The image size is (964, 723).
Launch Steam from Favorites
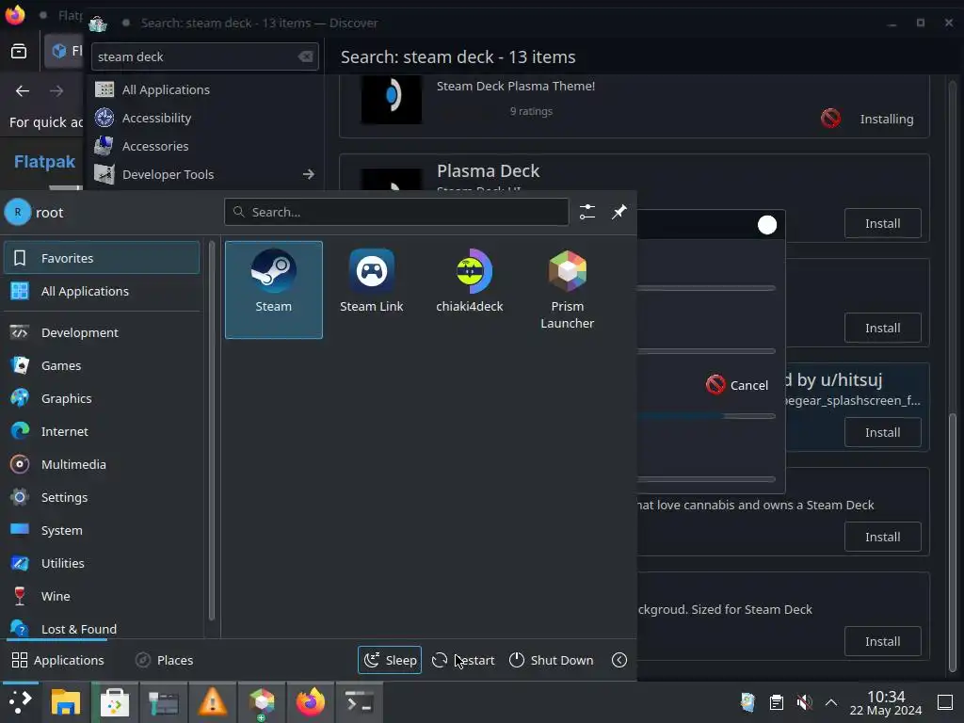[x=274, y=290]
